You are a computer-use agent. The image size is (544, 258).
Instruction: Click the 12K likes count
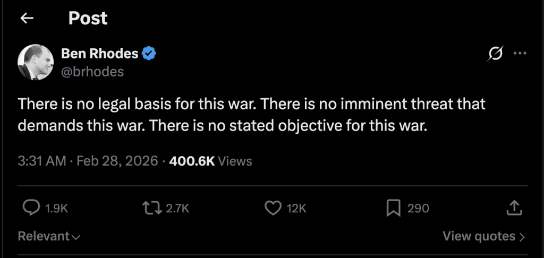(x=296, y=209)
